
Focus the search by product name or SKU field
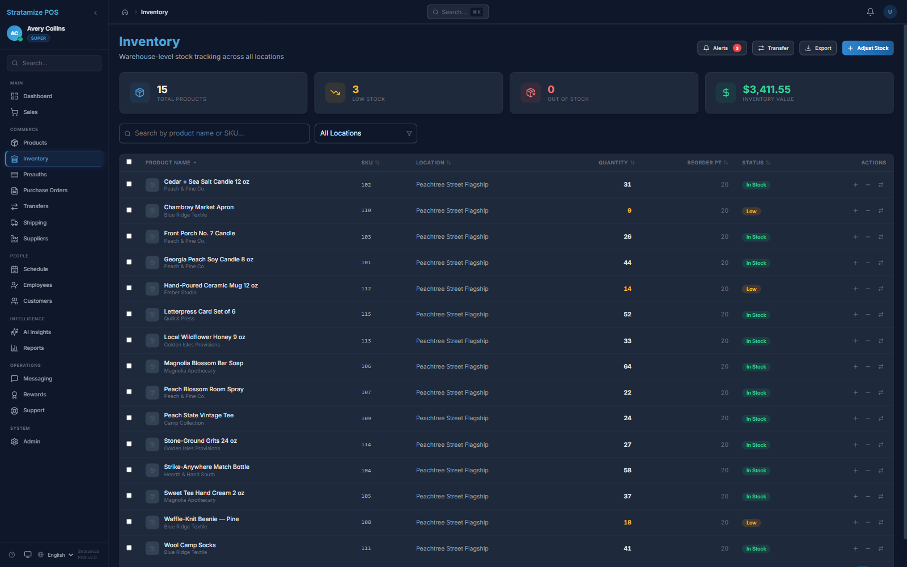[x=214, y=133]
